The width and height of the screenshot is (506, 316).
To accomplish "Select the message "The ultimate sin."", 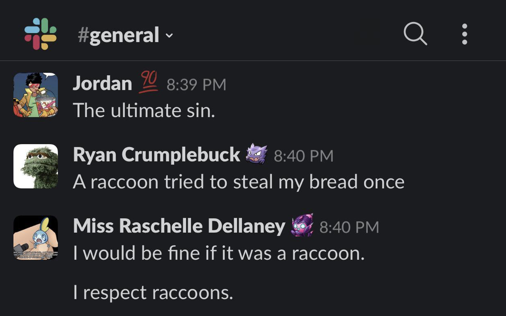I will coord(144,110).
